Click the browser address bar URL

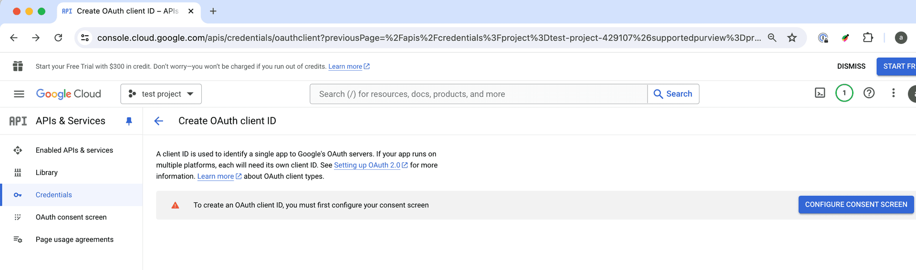pyautogui.click(x=428, y=38)
